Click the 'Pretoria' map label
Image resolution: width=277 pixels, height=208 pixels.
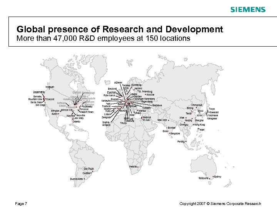pos(133,167)
